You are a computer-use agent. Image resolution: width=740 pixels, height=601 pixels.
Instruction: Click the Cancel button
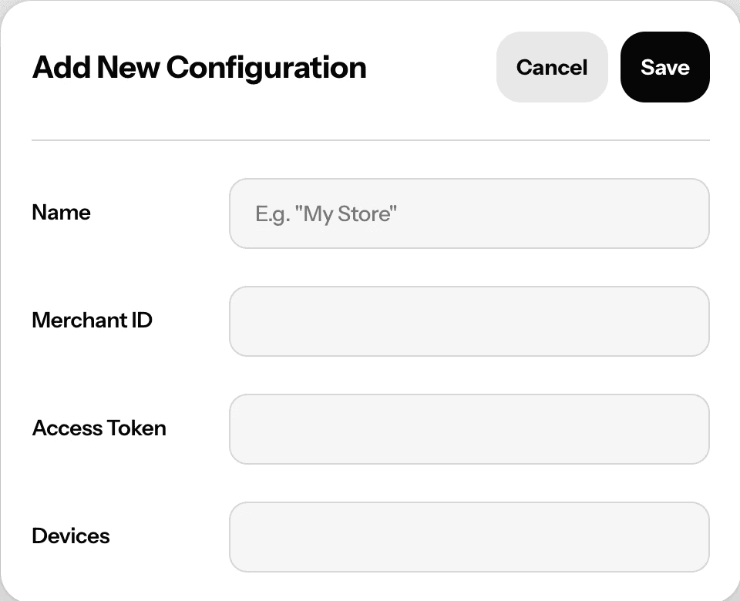point(552,67)
